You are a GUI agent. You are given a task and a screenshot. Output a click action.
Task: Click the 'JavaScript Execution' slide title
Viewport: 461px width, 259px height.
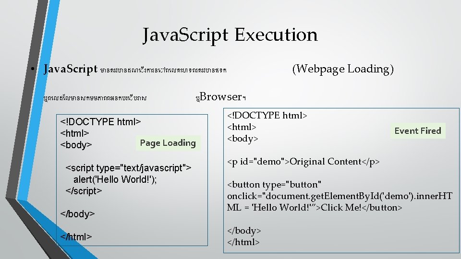coord(230,35)
